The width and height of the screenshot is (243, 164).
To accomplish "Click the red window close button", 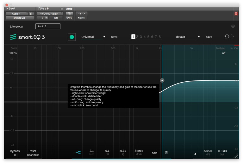I will point(7,5).
